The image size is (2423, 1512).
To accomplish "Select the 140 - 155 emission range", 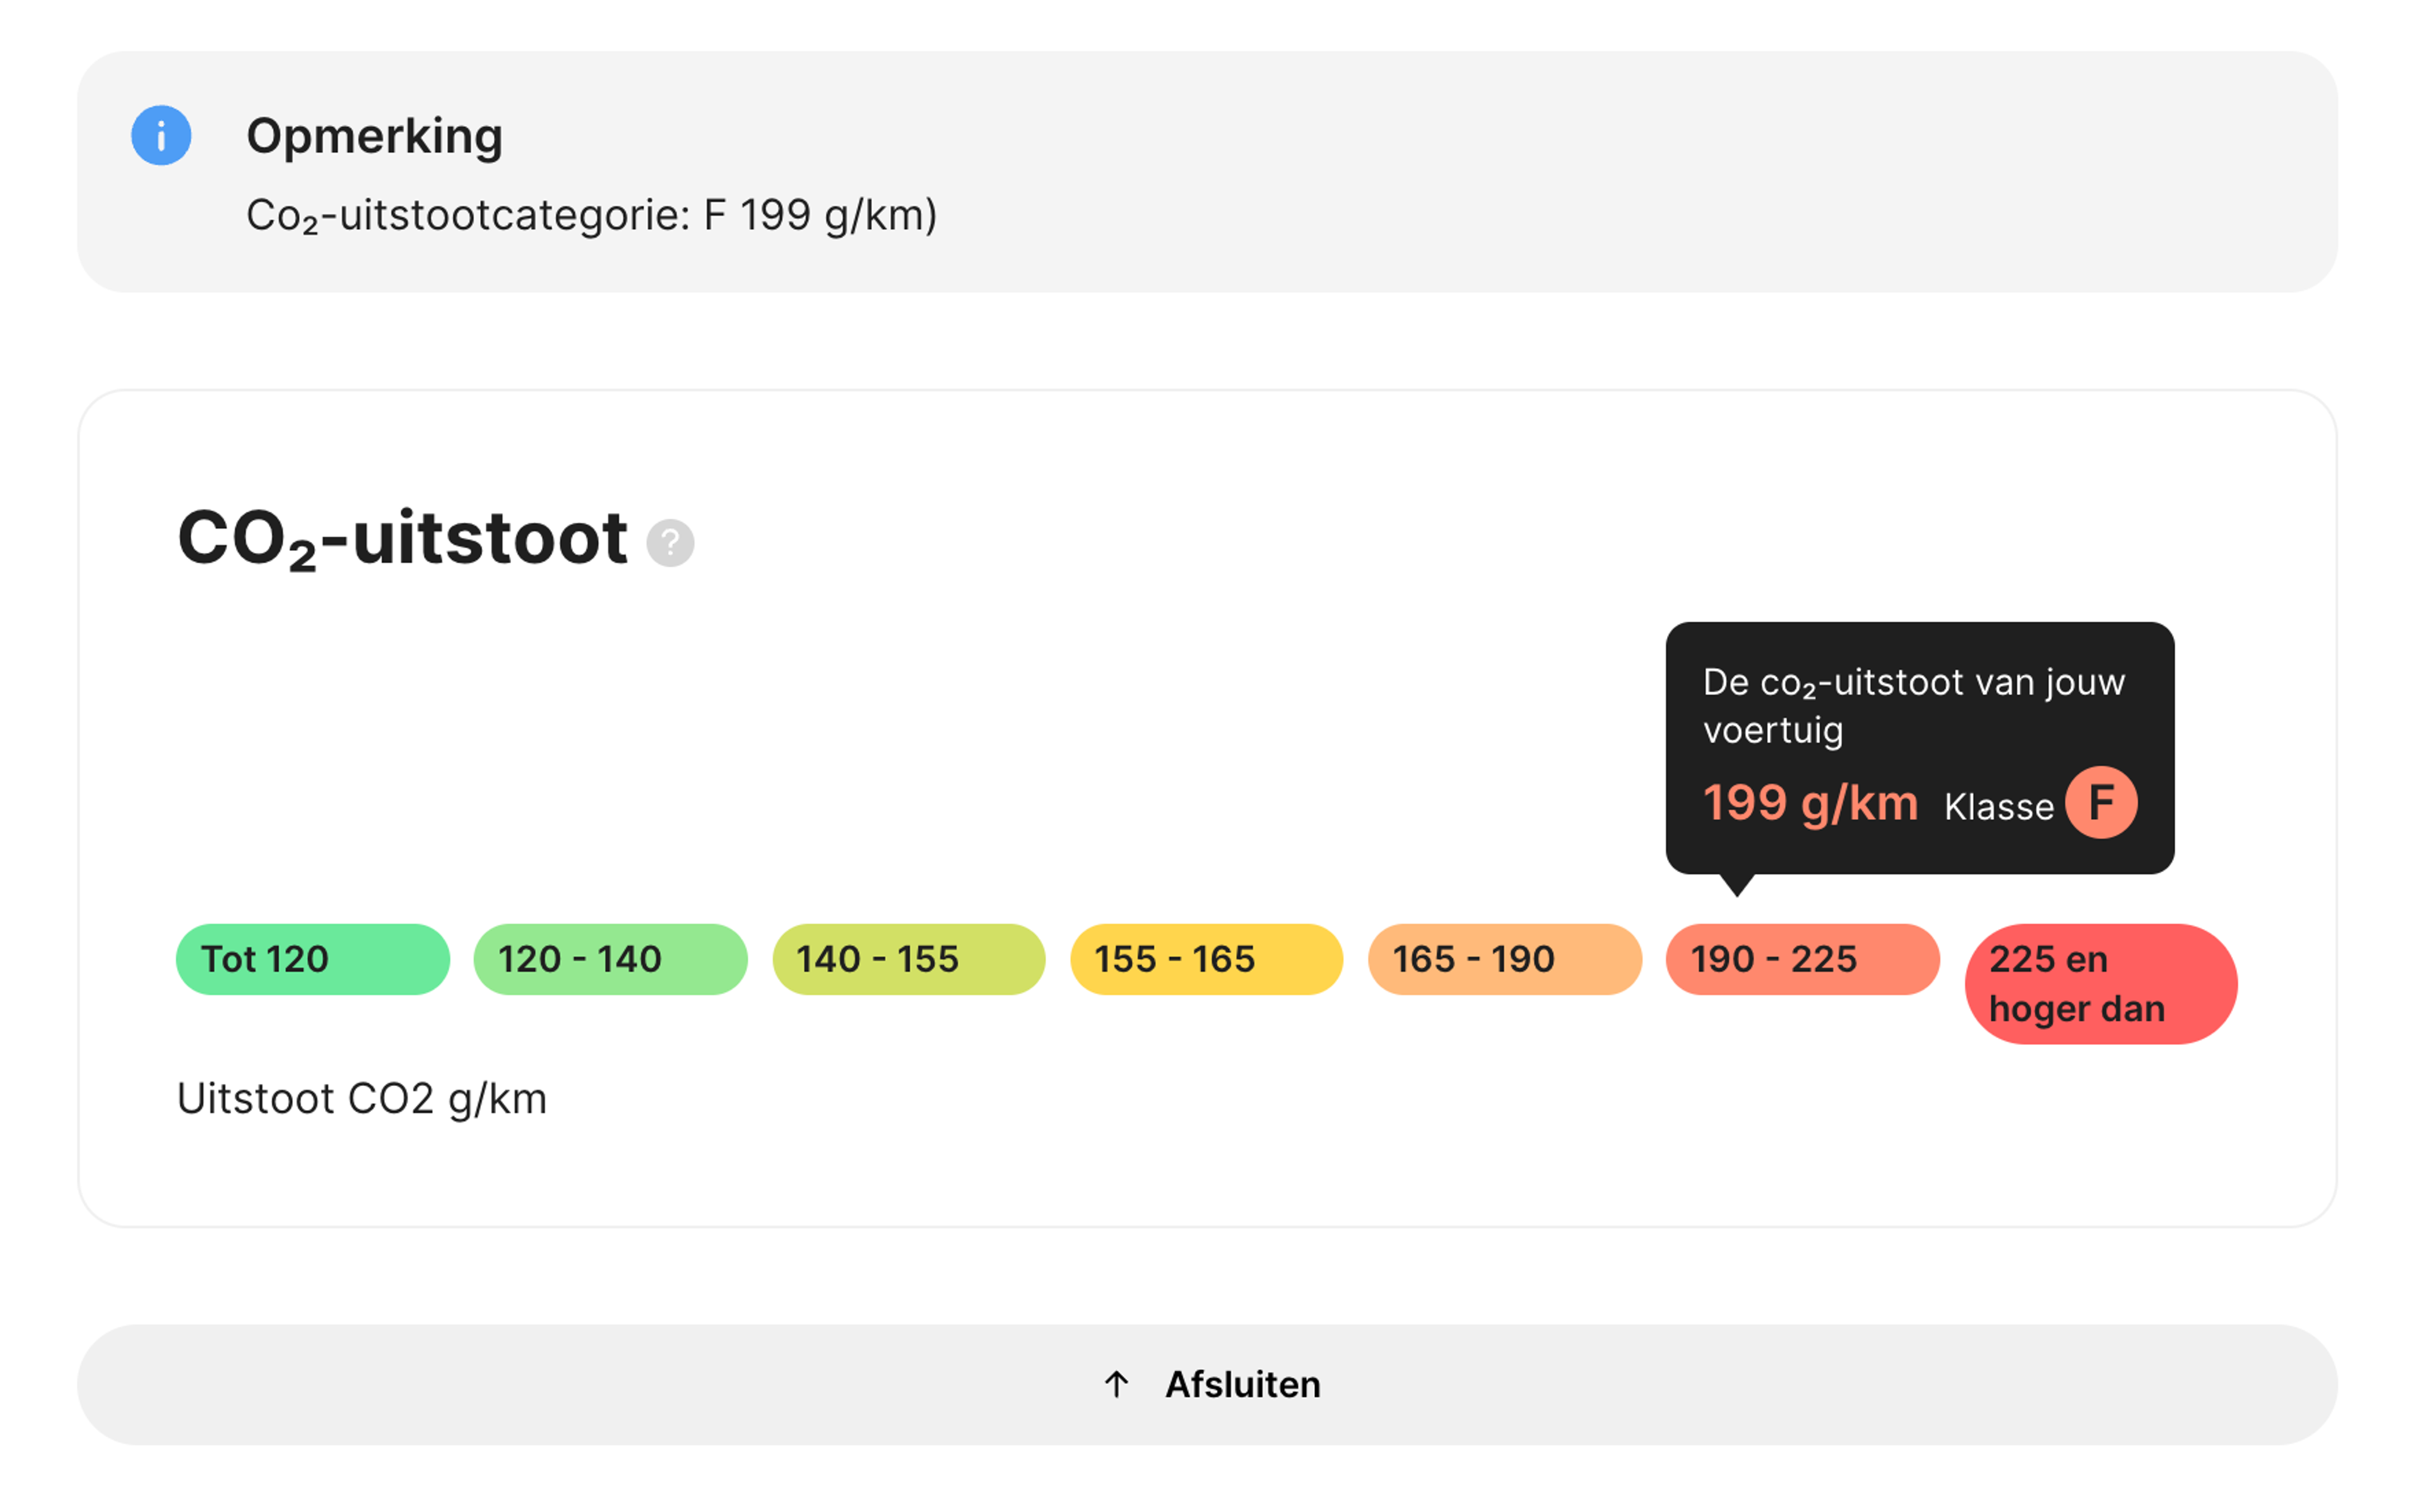I will coord(909,959).
